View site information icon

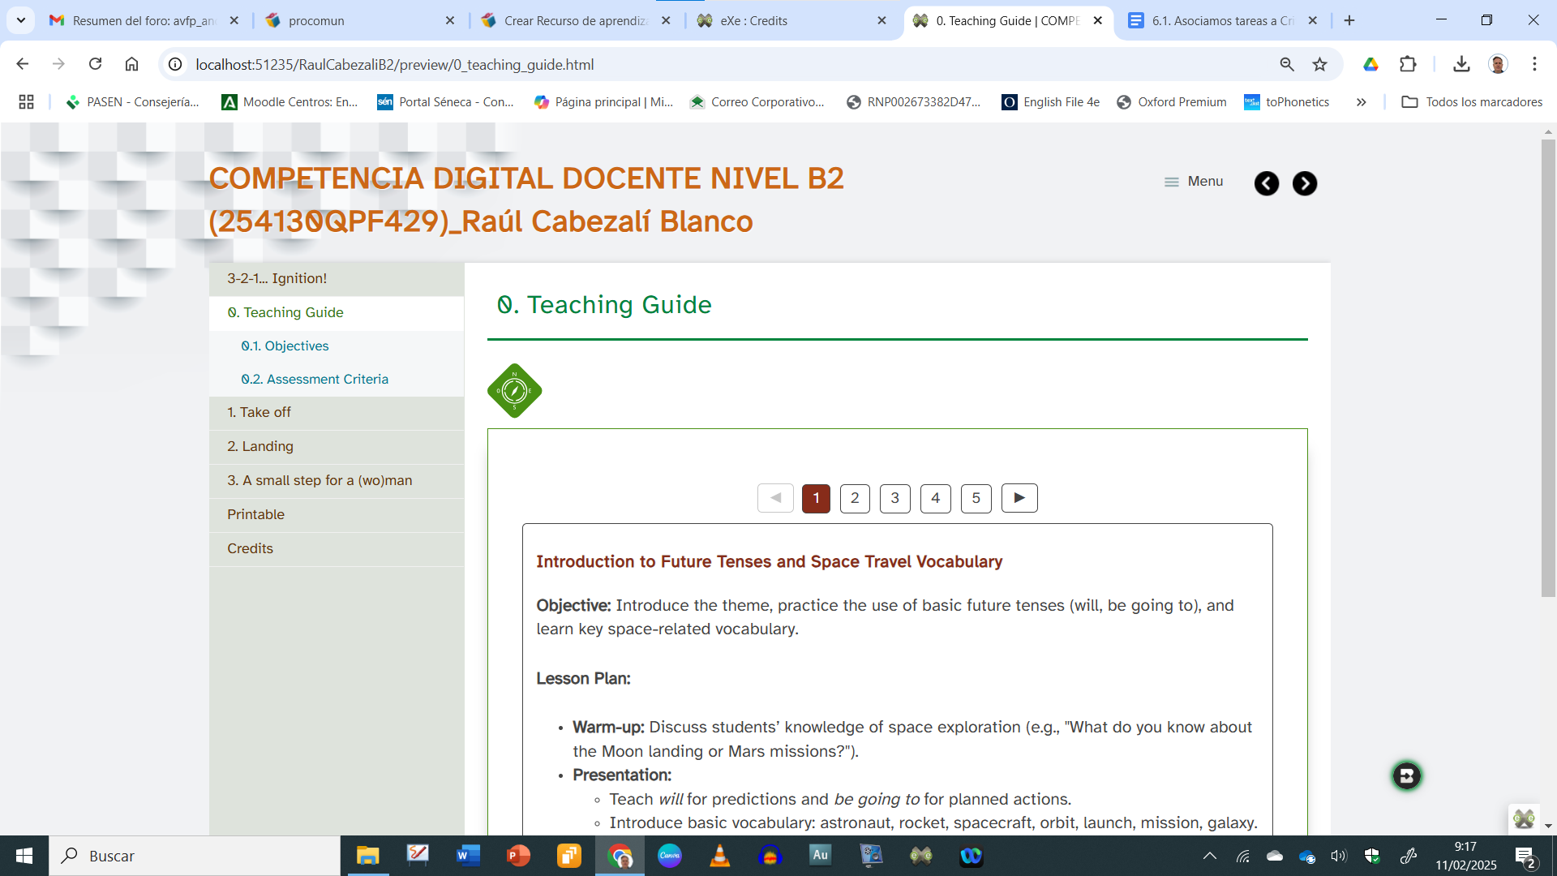(x=175, y=64)
